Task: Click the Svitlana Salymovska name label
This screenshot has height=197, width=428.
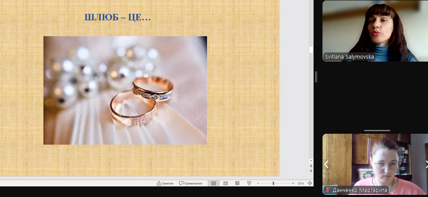Action: point(349,56)
